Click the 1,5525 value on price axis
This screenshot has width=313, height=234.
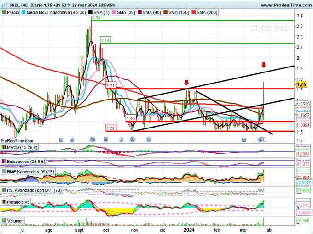click(x=303, y=104)
